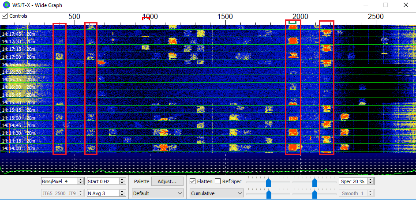This screenshot has height=200, width=416.
Task: Decrease Bins/Pixel with its down arrow
Action: tap(80, 183)
